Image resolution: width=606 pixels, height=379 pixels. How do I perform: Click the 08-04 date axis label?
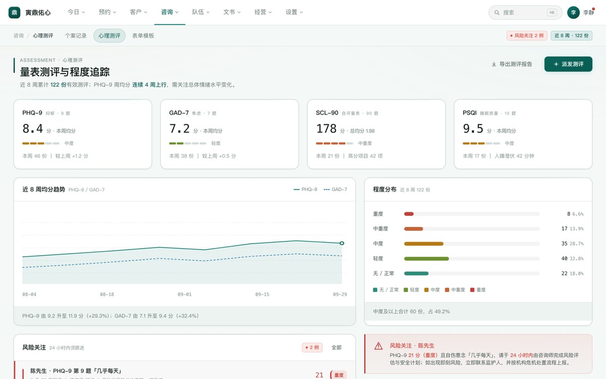click(29, 294)
